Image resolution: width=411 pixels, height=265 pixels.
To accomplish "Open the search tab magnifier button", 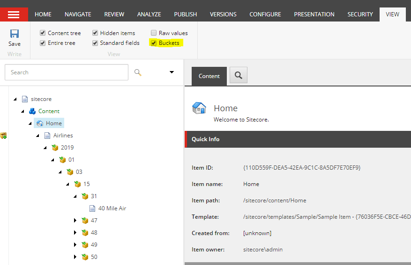I will pos(238,75).
